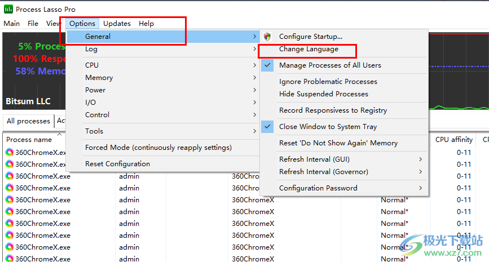Open Configure Startup dialog
This screenshot has width=489, height=262.
coord(344,37)
